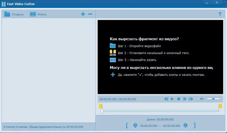Go to beginning marker B icon
Viewport: 227px width, 133px height.
click(135, 126)
